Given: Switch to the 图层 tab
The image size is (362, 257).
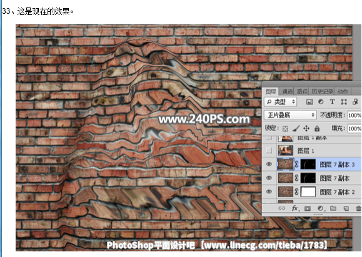Looking at the screenshot, I should [271, 92].
